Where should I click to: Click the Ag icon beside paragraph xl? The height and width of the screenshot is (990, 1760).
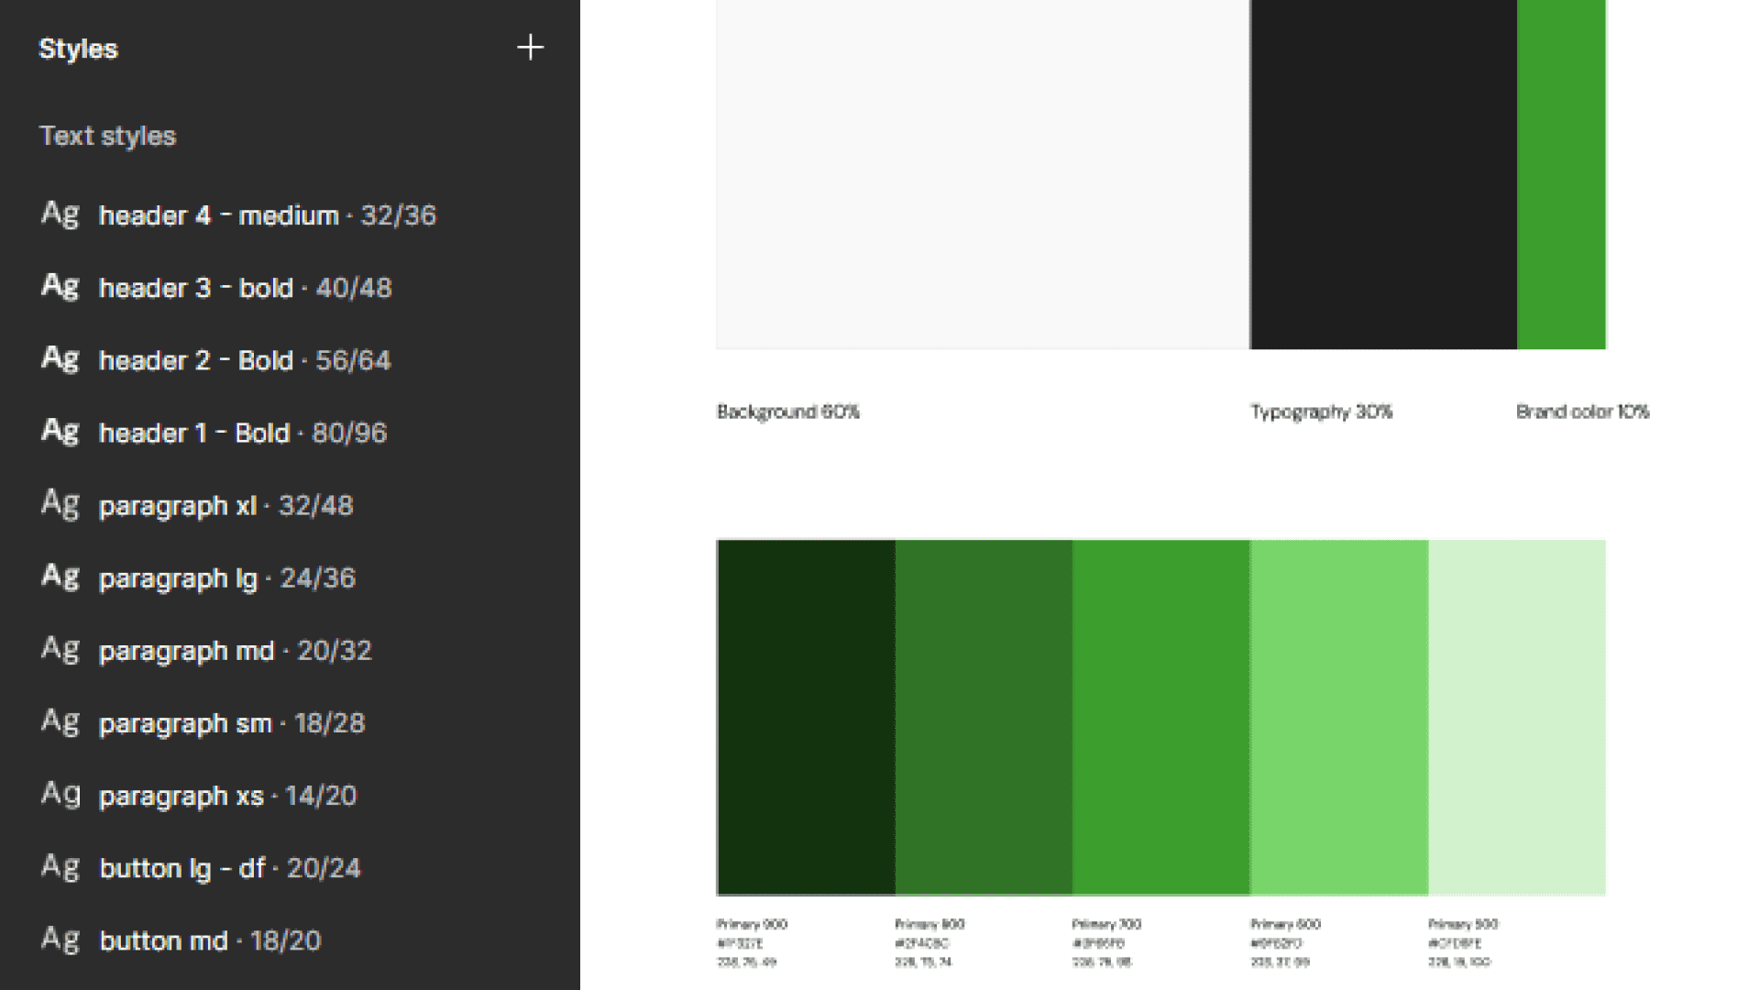coord(60,504)
